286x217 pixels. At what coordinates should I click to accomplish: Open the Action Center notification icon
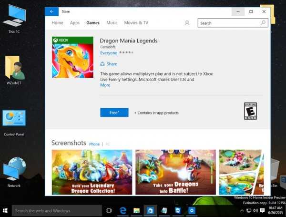tap(262, 210)
